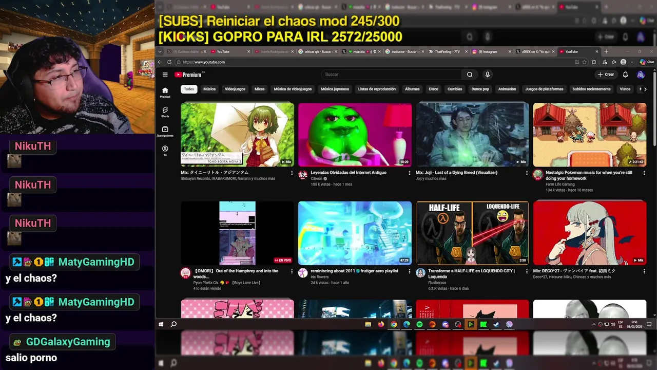
Task: Open Mix: Joji - Last of a Dying Breed
Action: (x=456, y=173)
